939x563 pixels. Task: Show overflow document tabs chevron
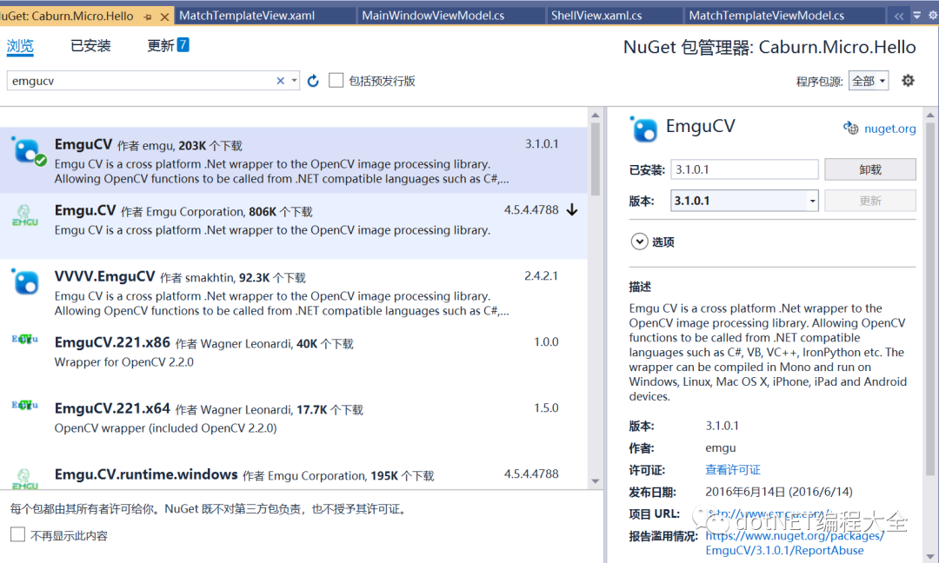[898, 17]
